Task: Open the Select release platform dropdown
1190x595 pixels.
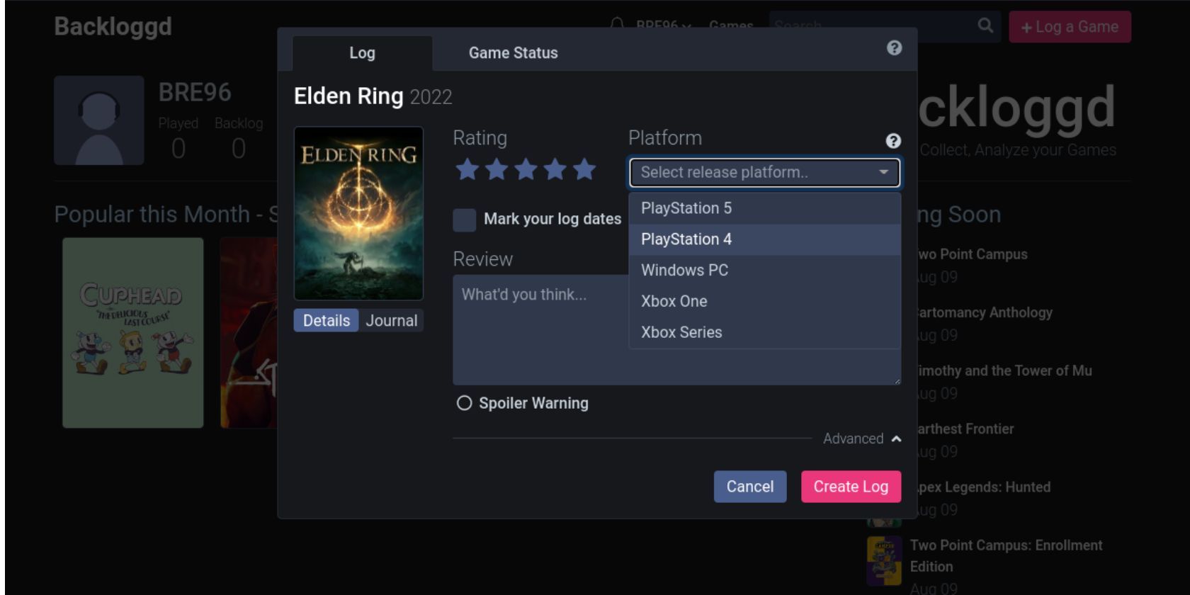Action: pyautogui.click(x=764, y=172)
